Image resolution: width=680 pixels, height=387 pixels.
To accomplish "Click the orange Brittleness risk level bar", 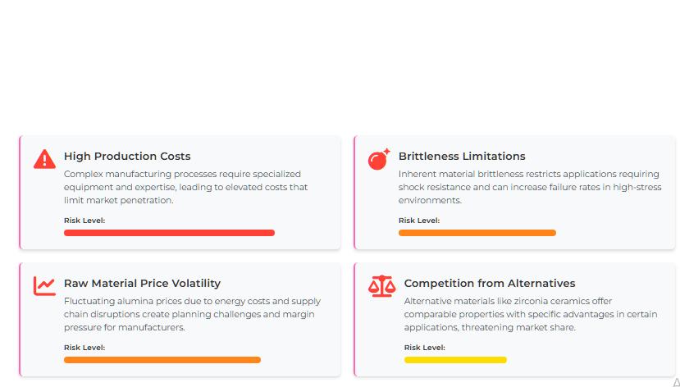I will [477, 233].
